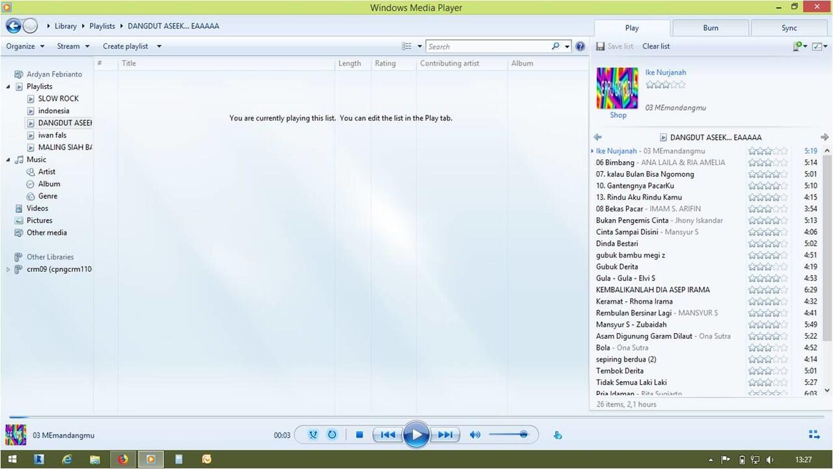Open the Organize dropdown menu
Screen dimensions: 833x469
pyautogui.click(x=25, y=46)
